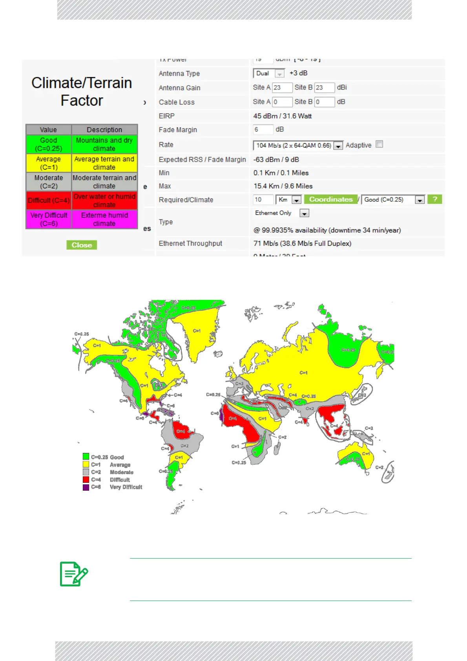Click the Average terrain and climate description
The height and width of the screenshot is (661, 467).
(104, 163)
